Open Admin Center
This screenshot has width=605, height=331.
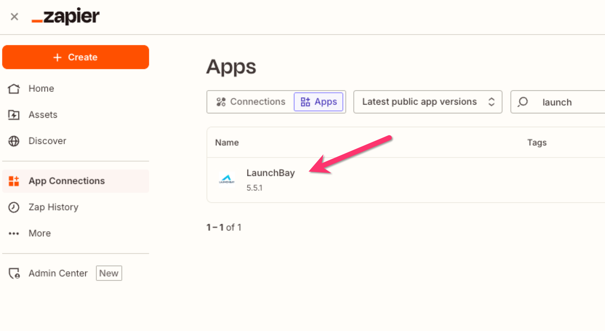58,273
